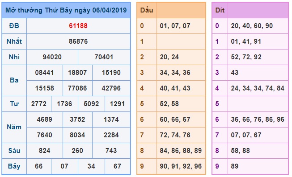The image size is (292, 177).
Task: Select the Tư prize number 5092
Action: pos(91,104)
